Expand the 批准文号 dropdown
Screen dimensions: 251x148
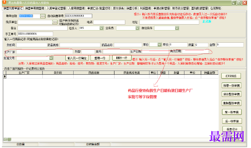click(51, 58)
